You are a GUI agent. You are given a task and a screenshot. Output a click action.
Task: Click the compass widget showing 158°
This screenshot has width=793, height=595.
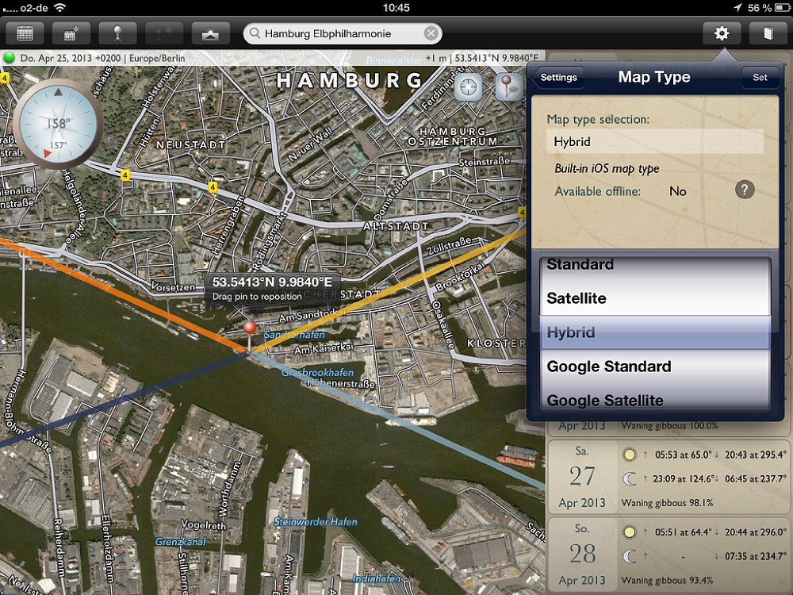(x=58, y=123)
